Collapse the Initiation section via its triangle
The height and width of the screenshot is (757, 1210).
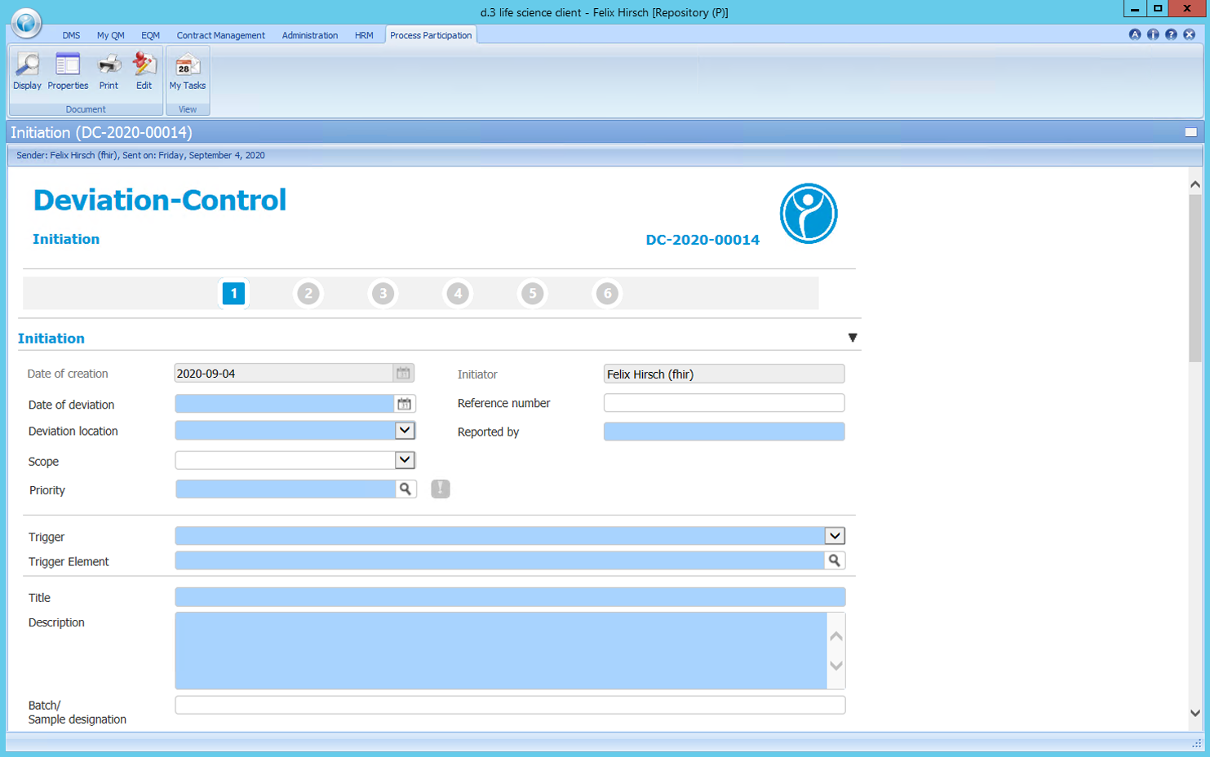853,337
